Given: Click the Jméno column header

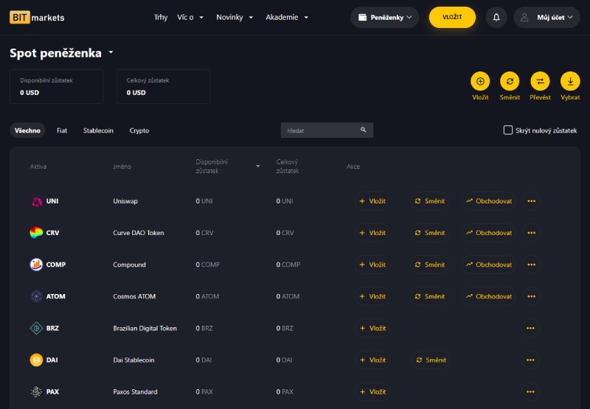Looking at the screenshot, I should (x=122, y=166).
